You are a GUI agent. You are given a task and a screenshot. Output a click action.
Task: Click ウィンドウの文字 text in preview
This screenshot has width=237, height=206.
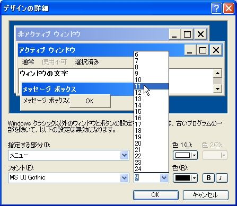tap(44, 74)
